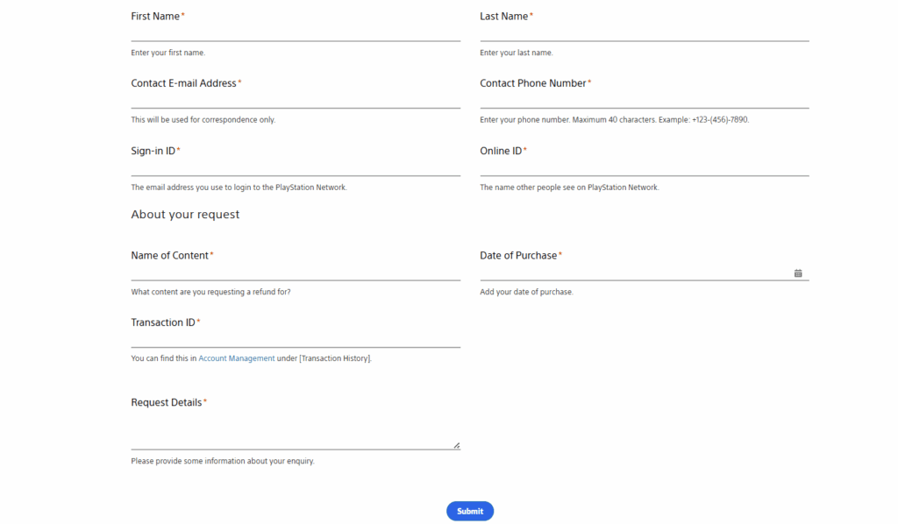Click the "Date of Purchase" label
This screenshot has height=524, width=898.
click(x=518, y=256)
